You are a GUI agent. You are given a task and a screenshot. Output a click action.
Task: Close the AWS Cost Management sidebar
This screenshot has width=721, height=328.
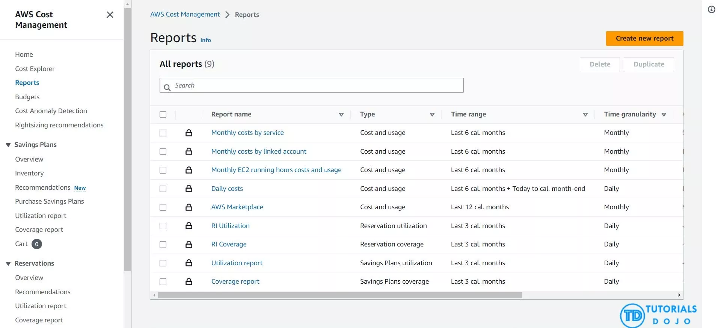click(x=110, y=15)
